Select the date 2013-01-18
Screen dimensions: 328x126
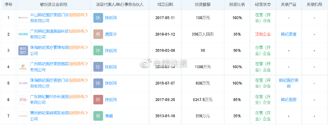tap(165, 116)
